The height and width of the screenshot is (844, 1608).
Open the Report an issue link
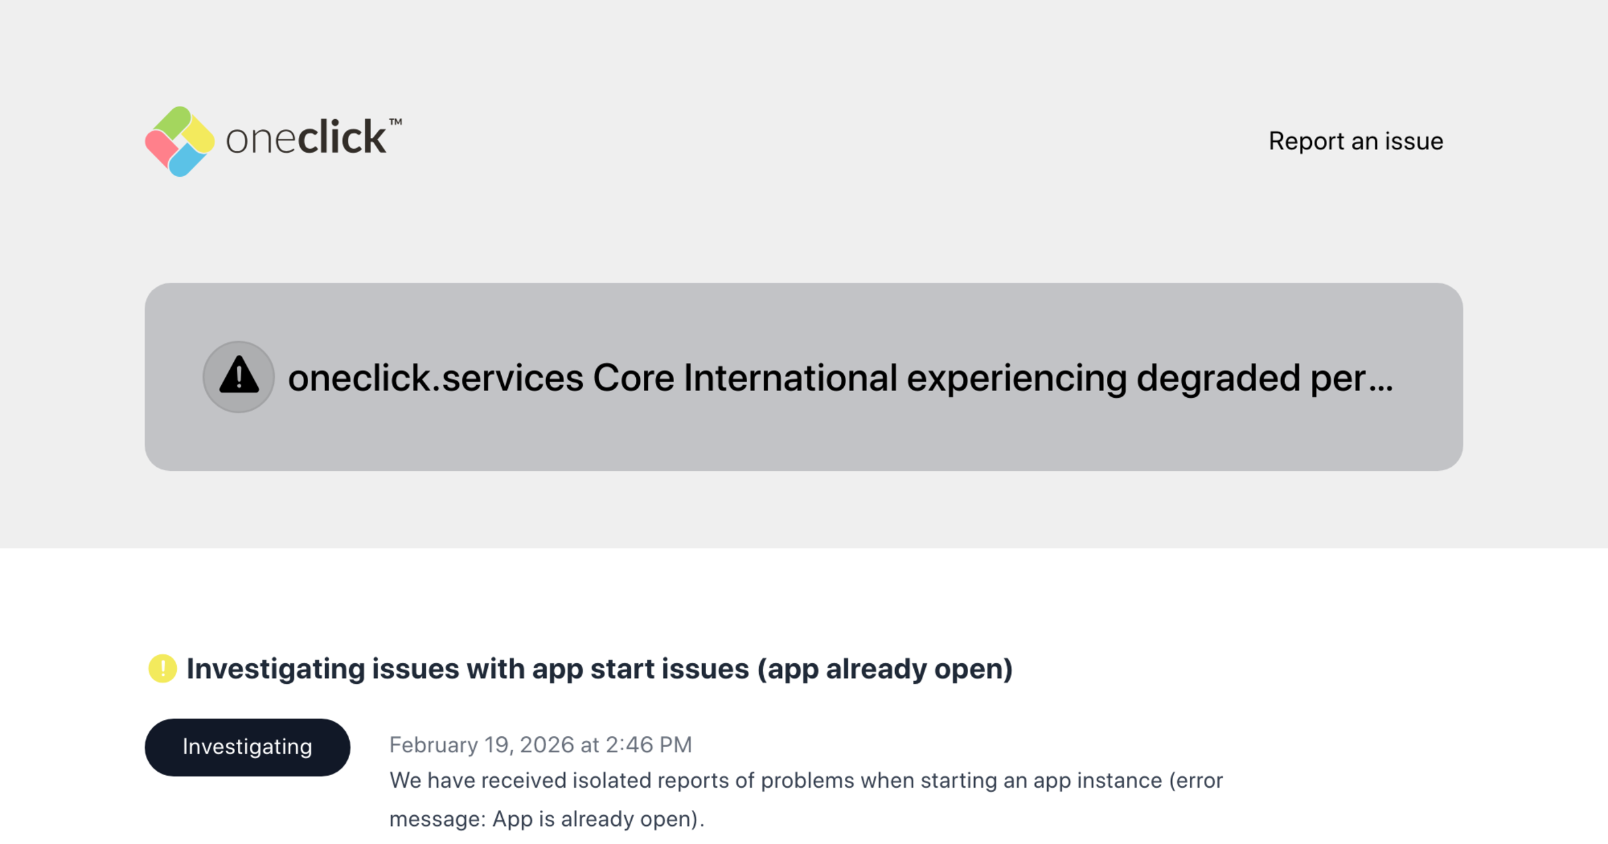[1355, 141]
